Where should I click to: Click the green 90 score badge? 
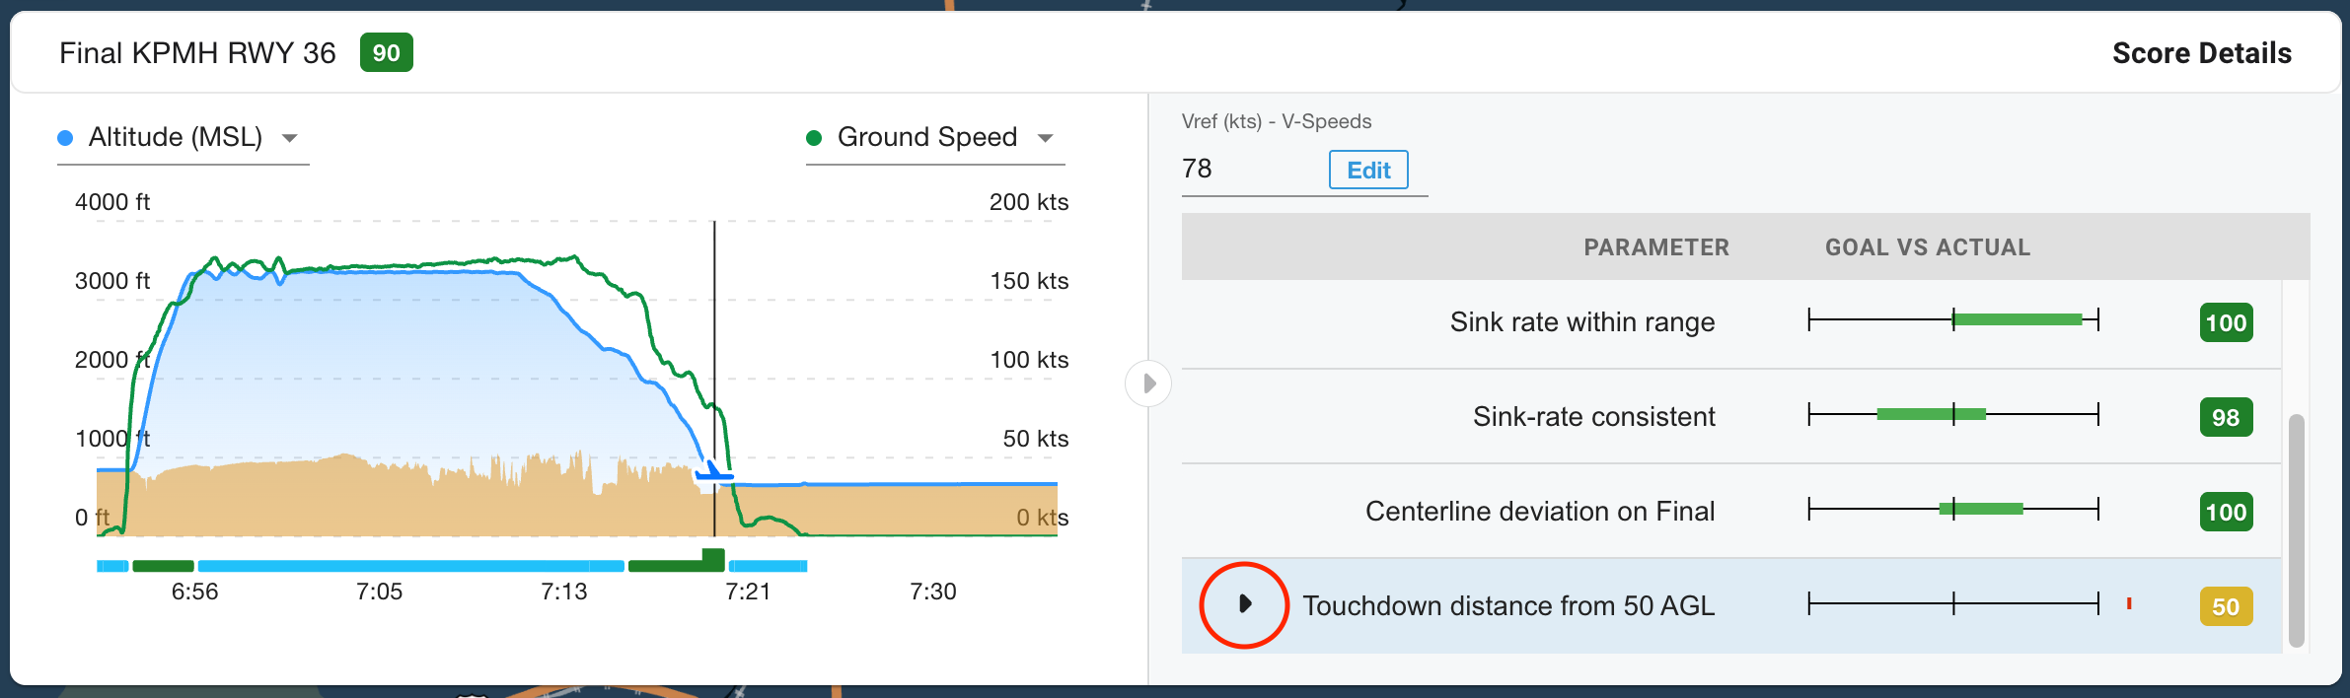point(386,52)
